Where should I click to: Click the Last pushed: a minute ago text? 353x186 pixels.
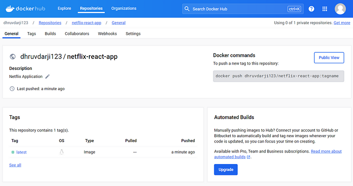[x=41, y=89]
